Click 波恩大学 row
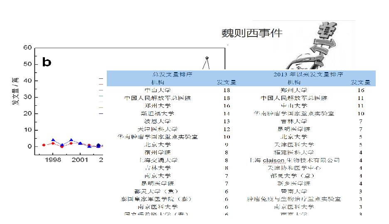 158,121
